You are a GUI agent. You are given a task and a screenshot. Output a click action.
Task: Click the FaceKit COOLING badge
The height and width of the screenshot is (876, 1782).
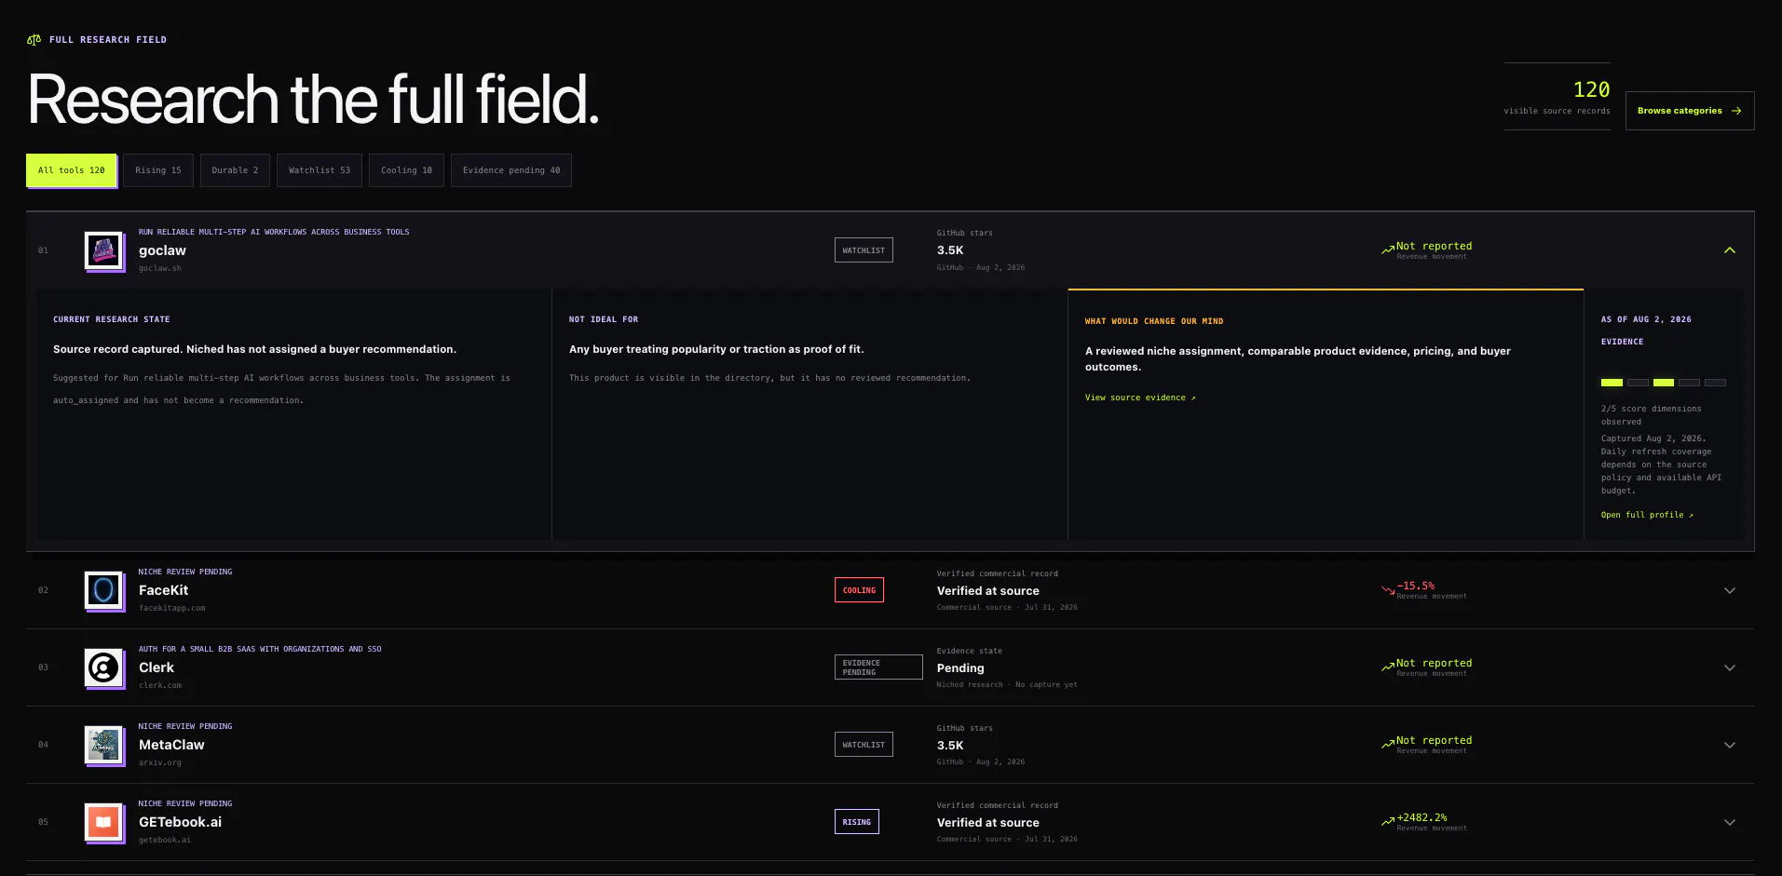(859, 590)
